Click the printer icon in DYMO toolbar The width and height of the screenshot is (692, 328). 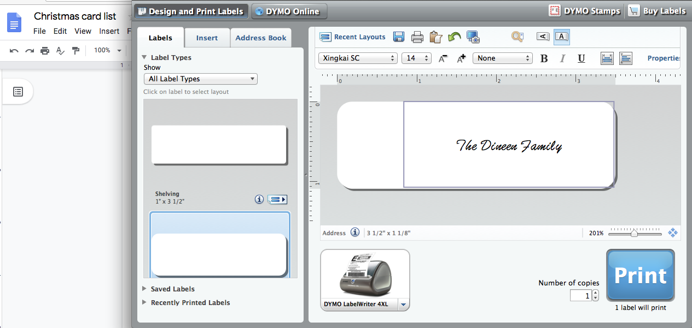pyautogui.click(x=417, y=37)
